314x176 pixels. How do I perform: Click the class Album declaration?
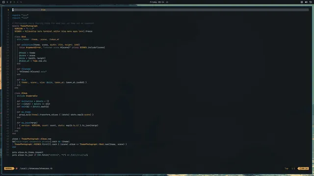click(x=21, y=93)
